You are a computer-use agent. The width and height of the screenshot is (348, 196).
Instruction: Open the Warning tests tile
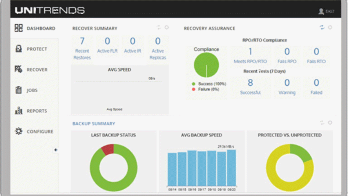point(287,87)
